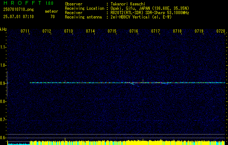Click the Receiver label
The height and width of the screenshot is (145, 228).
(x=74, y=13)
